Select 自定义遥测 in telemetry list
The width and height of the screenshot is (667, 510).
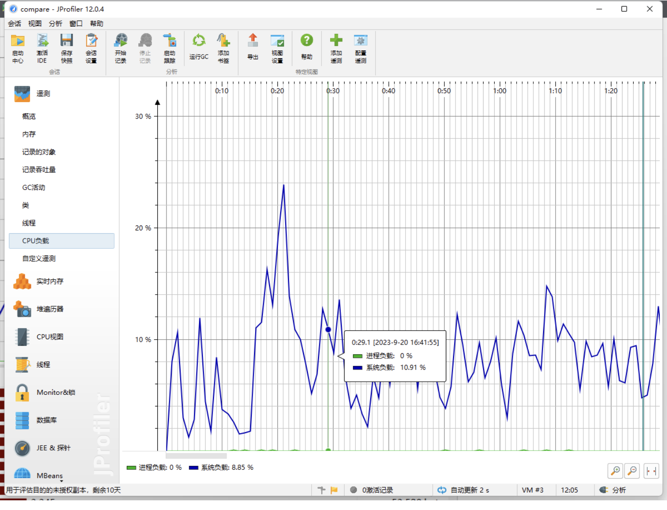click(39, 258)
